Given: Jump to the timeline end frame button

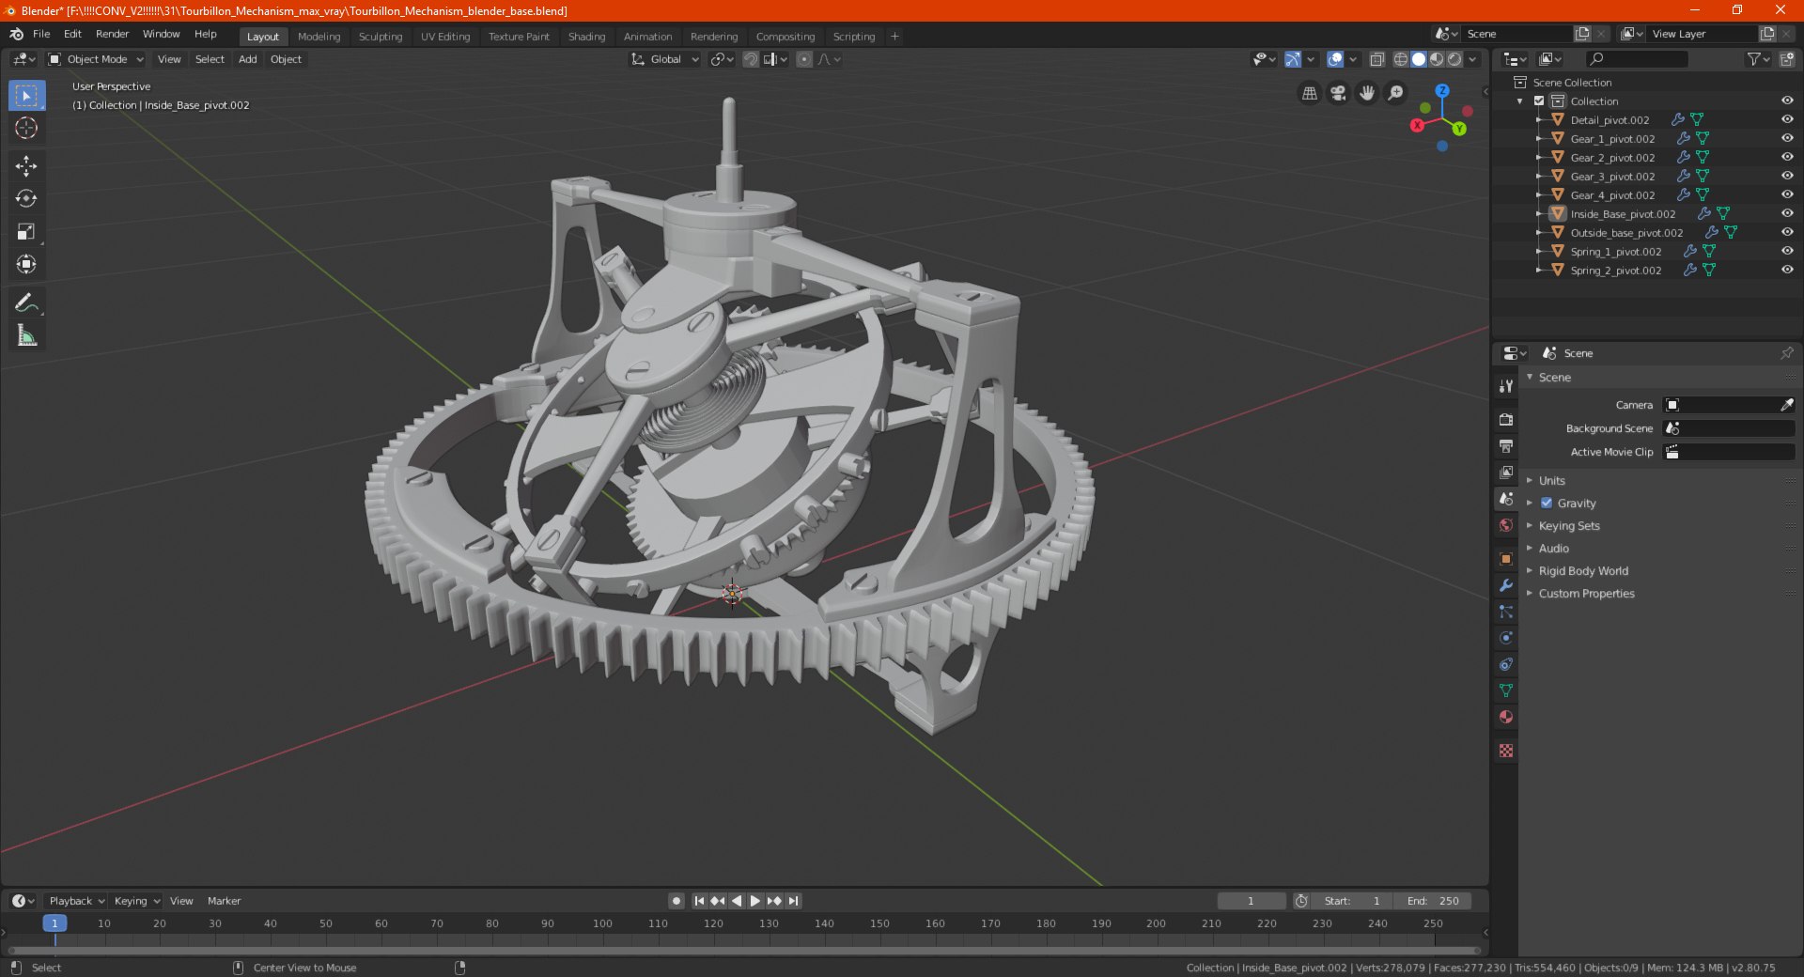Looking at the screenshot, I should tap(793, 901).
